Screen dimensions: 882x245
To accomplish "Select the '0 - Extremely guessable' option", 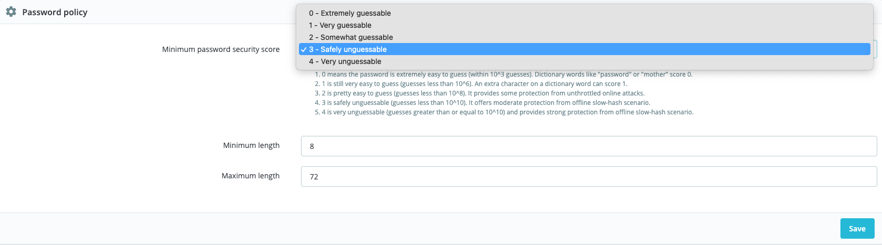I will click(350, 13).
